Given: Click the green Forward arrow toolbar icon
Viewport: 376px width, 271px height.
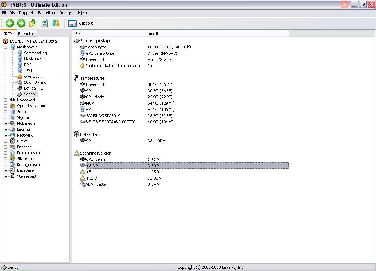Looking at the screenshot, I should point(21,23).
